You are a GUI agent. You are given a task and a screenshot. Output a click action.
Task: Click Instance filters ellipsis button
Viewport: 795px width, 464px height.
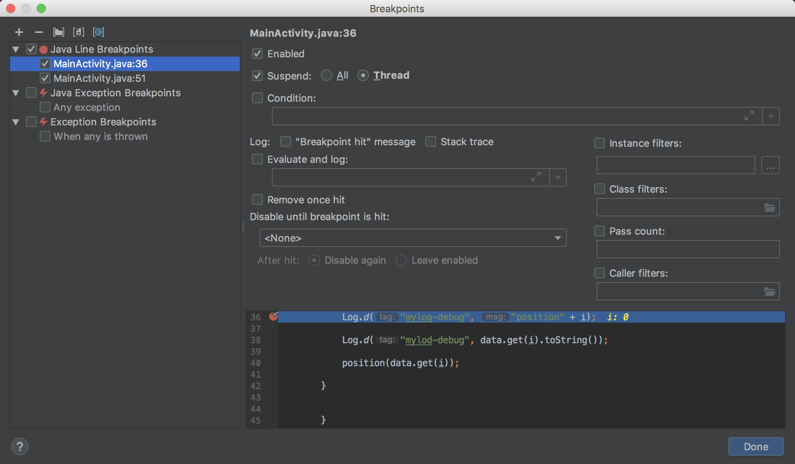pyautogui.click(x=770, y=165)
